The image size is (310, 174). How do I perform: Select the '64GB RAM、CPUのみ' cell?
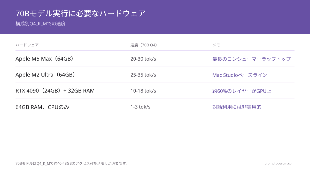pyautogui.click(x=42, y=107)
